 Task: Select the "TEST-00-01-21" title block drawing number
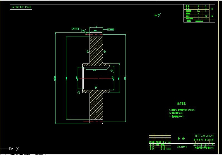[204, 136]
